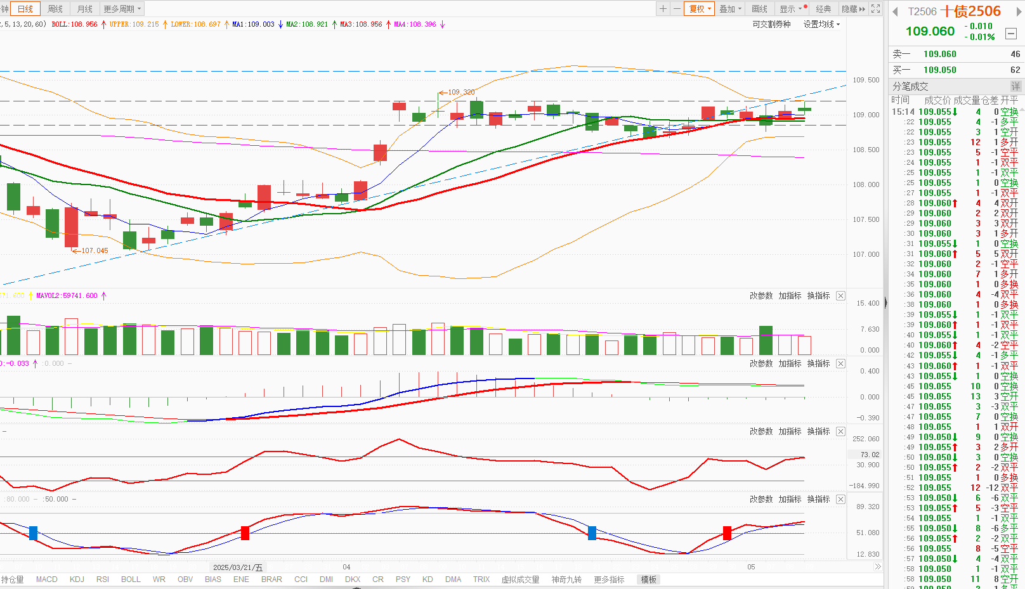Select BIAS indicator tab
This screenshot has height=589, width=1025.
pyautogui.click(x=213, y=579)
